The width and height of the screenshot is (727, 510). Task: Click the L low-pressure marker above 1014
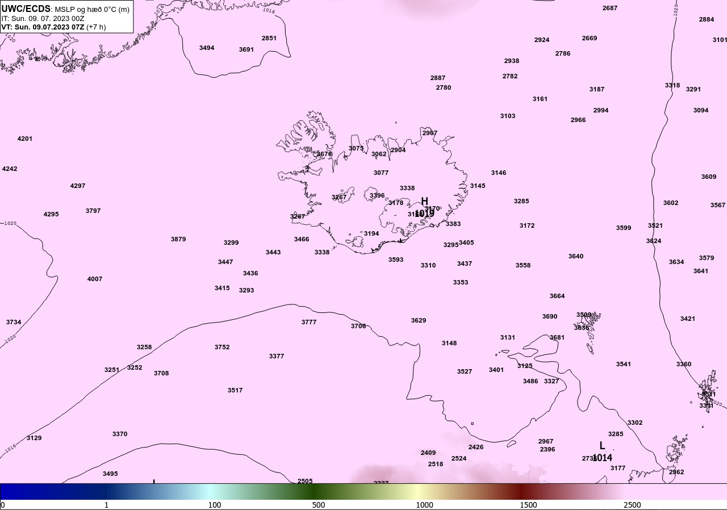[602, 446]
